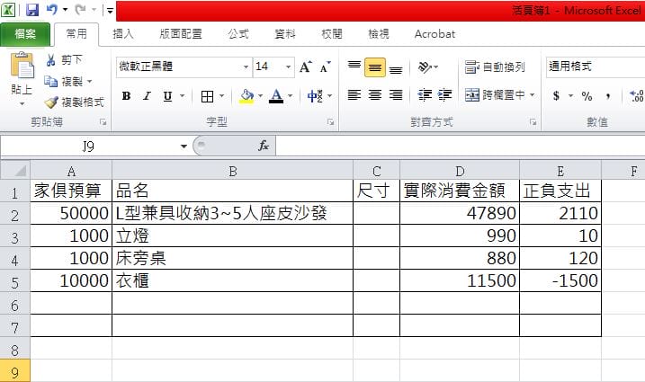Viewport: 645px width, 382px height.
Task: Toggle Italic formatting
Action: click(147, 96)
